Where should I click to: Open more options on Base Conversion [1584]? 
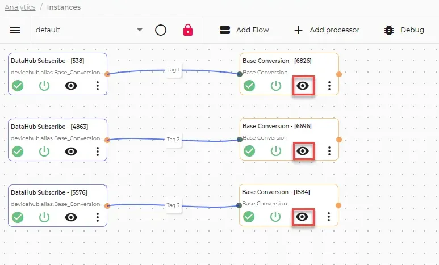tap(329, 217)
